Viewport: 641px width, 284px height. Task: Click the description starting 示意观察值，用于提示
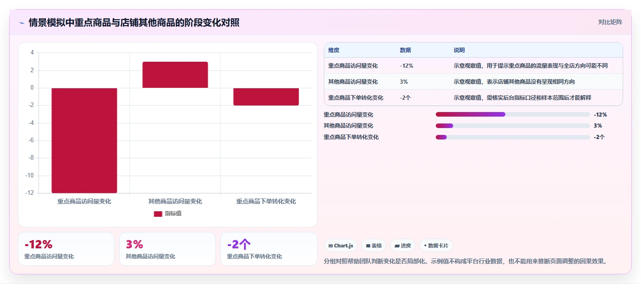tap(531, 66)
